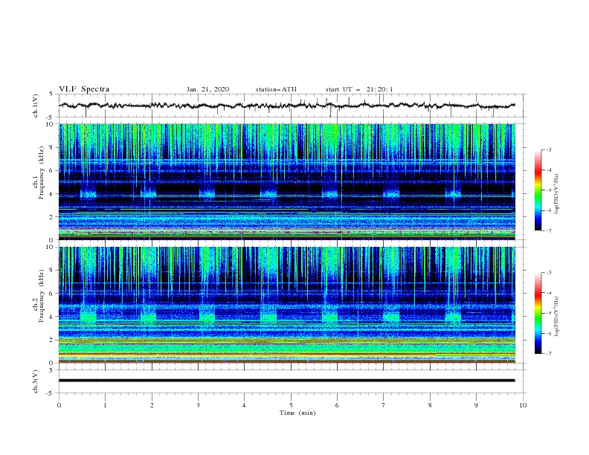
Task: Click the ch.2 spectrogram color scale bar
Action: (538, 313)
